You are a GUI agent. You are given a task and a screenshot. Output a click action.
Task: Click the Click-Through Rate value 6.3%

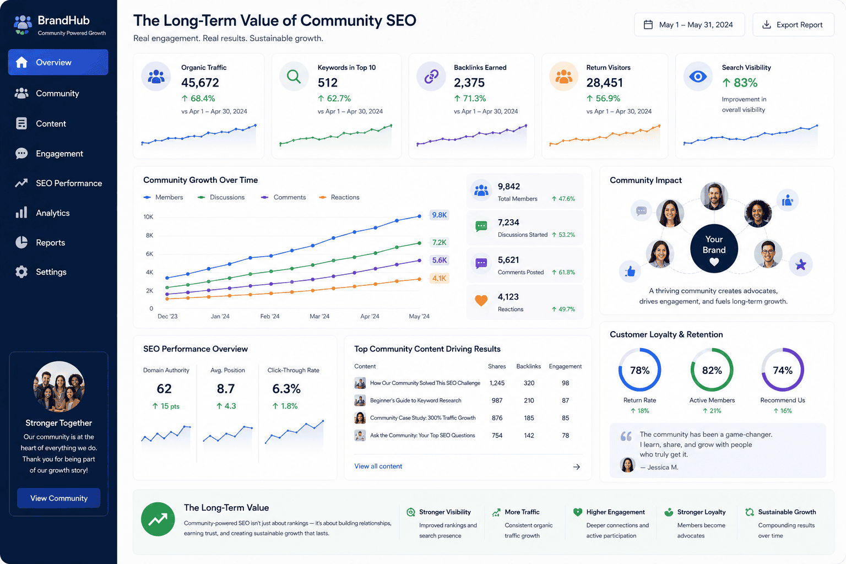[286, 389]
